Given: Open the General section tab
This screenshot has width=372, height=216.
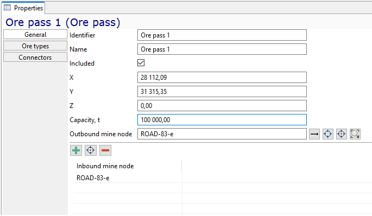Looking at the screenshot, I should (35, 35).
